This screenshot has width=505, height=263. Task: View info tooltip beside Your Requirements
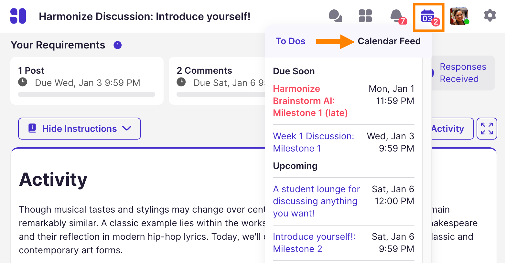[117, 45]
